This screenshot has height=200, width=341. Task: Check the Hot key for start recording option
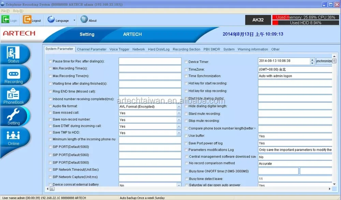tap(186, 83)
